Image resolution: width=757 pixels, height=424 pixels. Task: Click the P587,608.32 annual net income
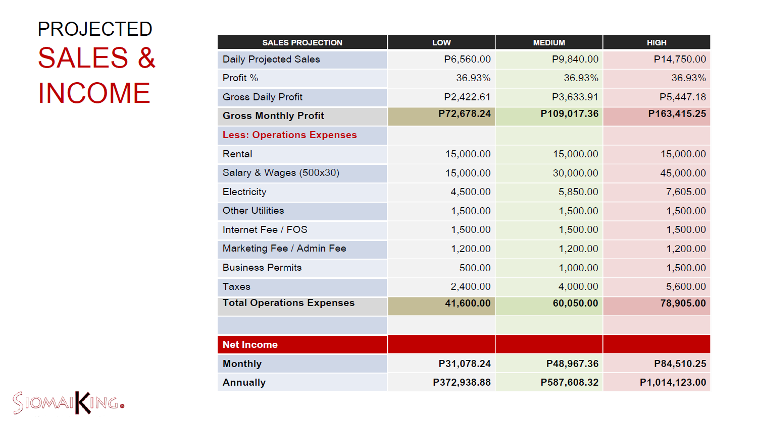pos(569,383)
